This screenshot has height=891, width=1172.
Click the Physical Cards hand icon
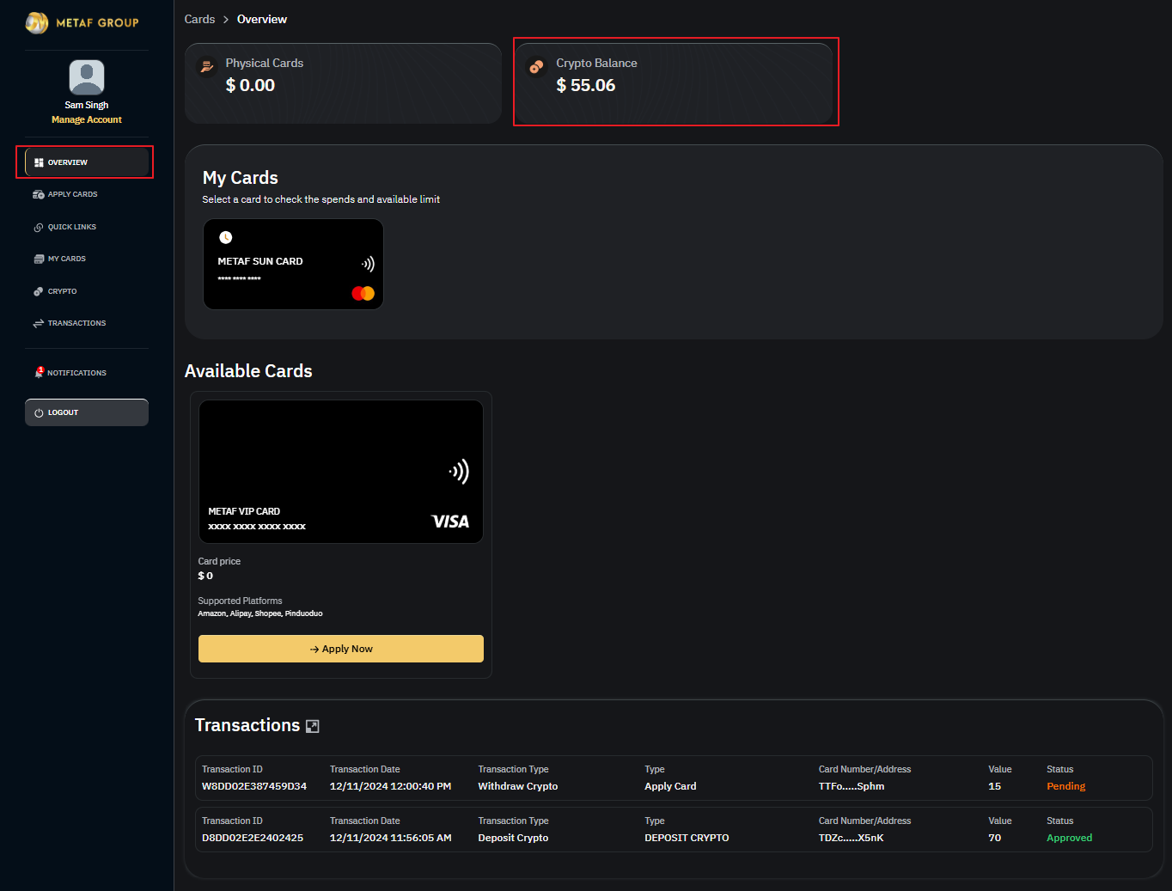click(207, 65)
